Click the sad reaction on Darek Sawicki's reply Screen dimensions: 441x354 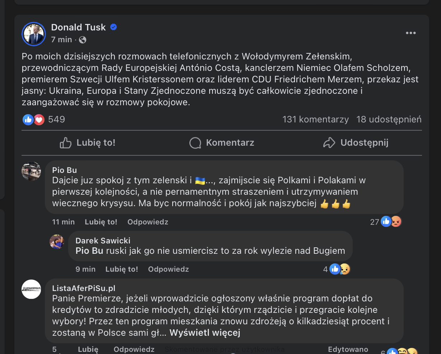click(345, 269)
